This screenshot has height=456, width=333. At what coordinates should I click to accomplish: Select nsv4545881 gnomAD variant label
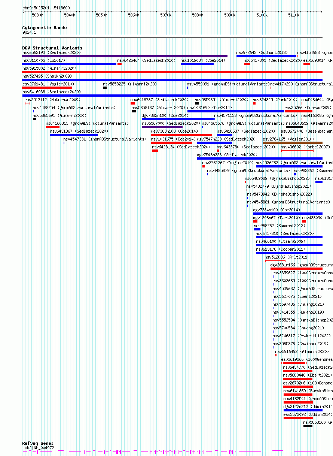(x=288, y=202)
